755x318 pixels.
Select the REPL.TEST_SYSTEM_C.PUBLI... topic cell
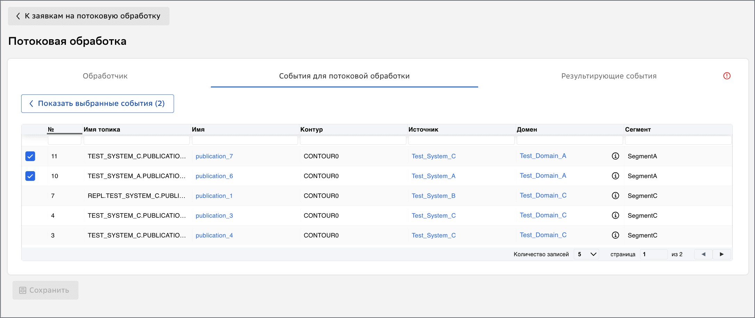point(136,196)
